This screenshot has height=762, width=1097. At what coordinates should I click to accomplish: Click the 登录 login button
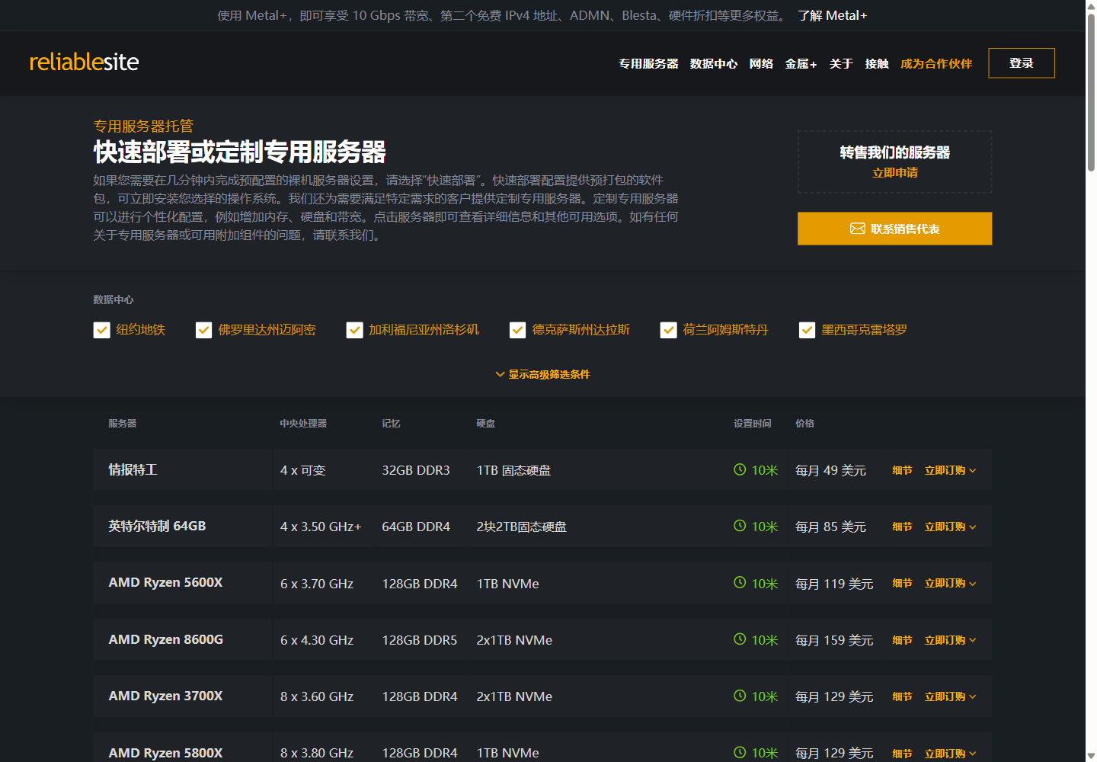click(1021, 63)
